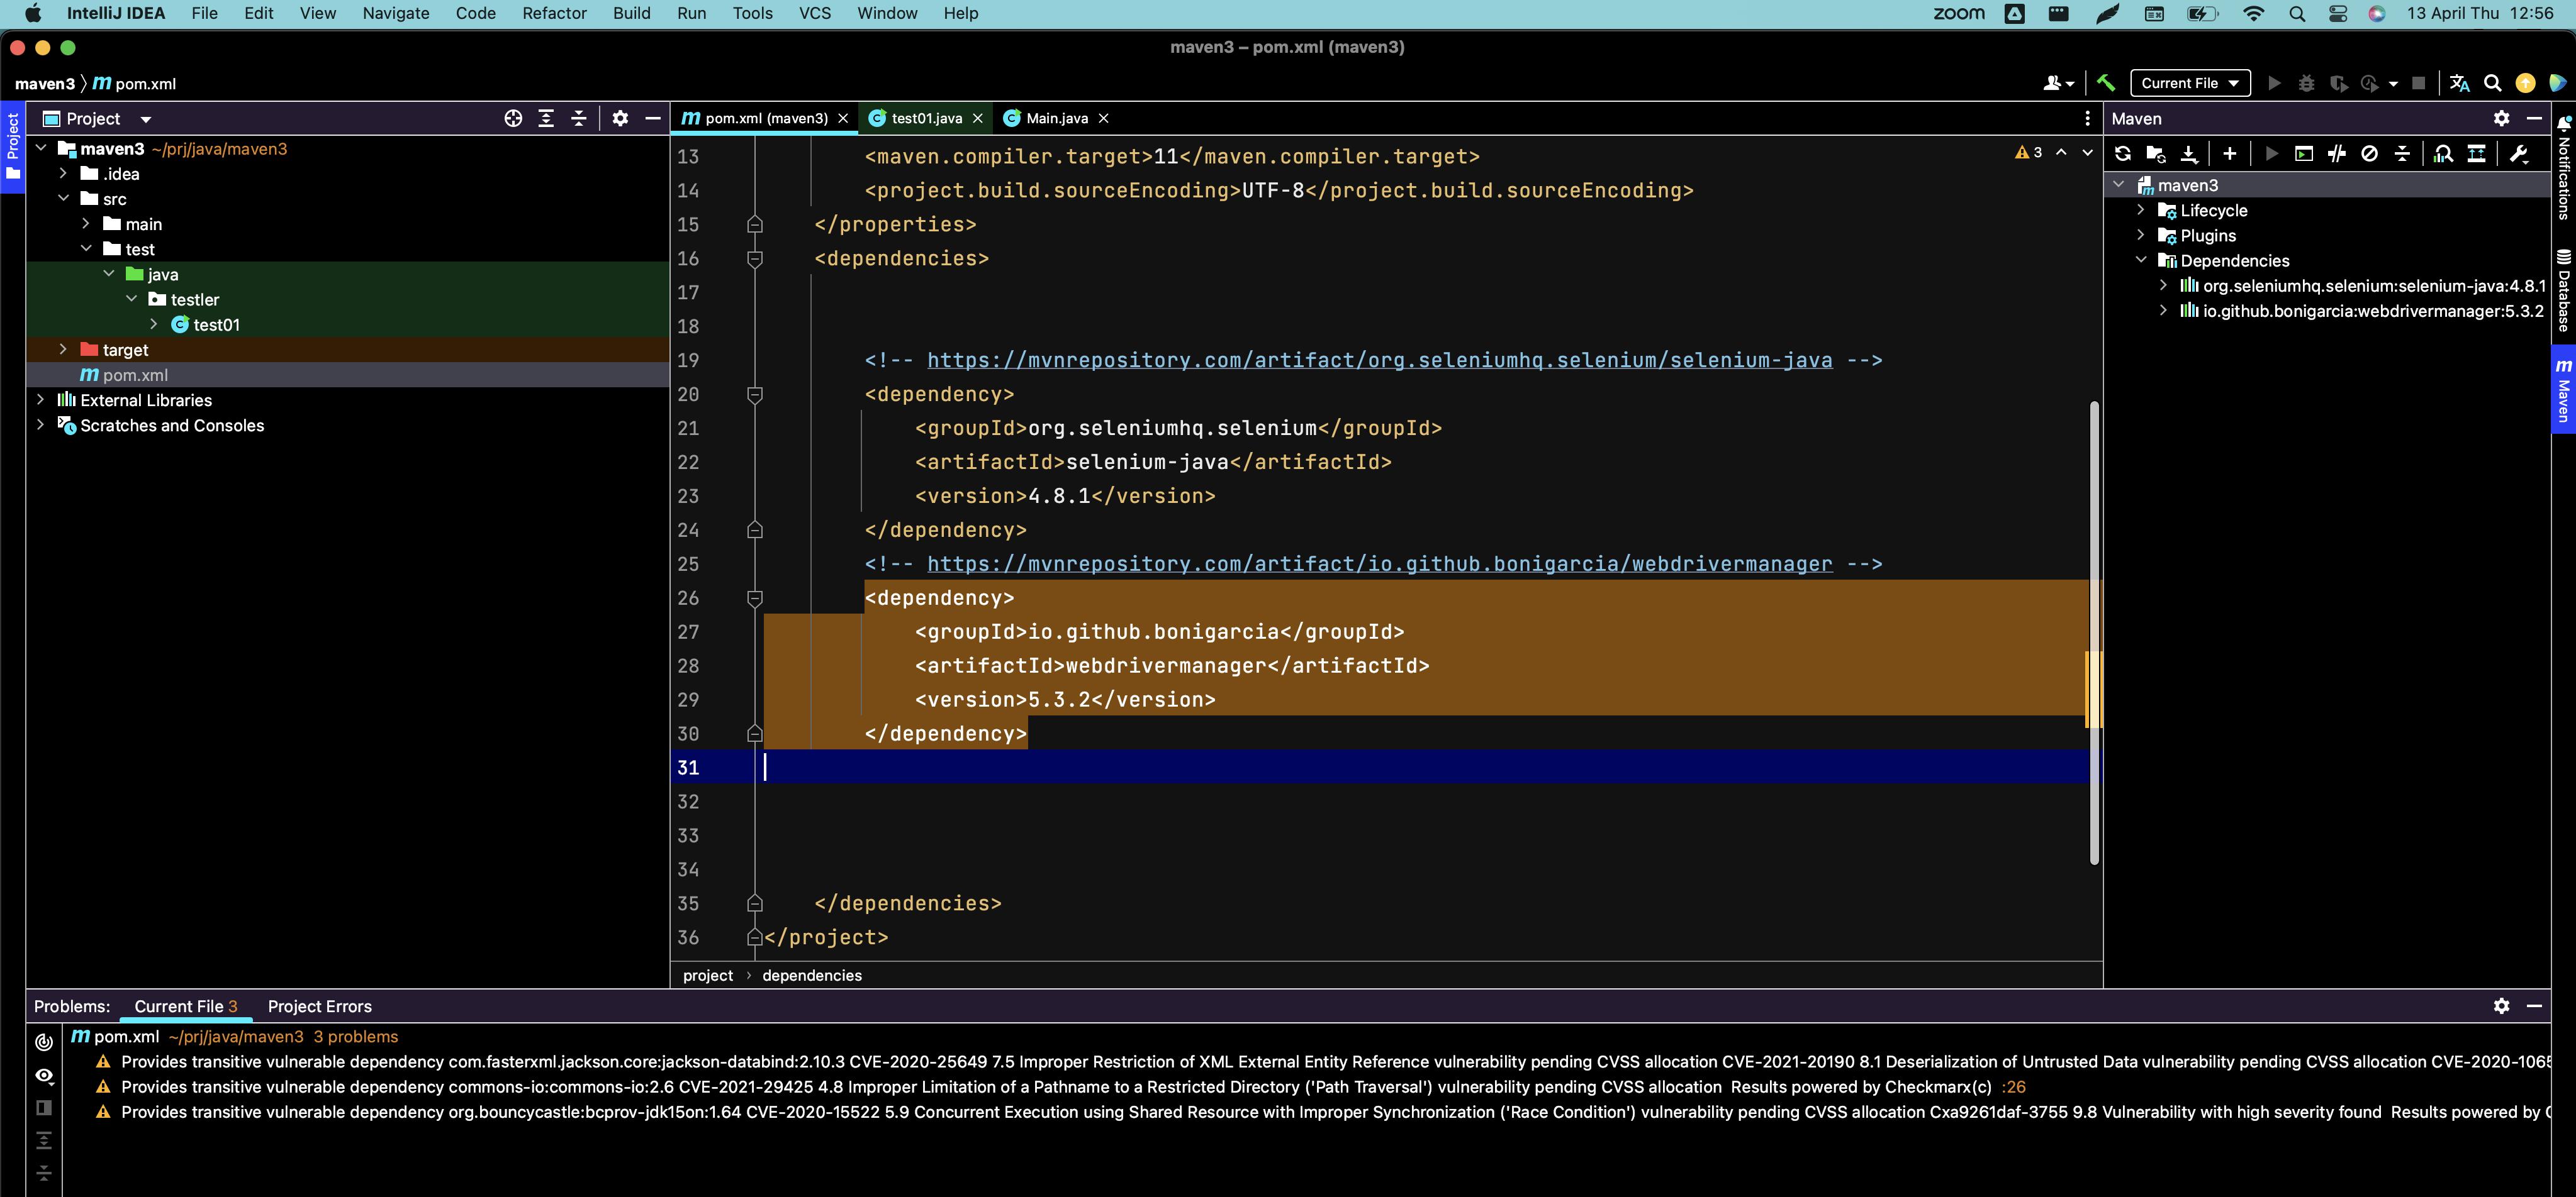2576x1197 pixels.
Task: Open Maven settings via the wrench icon
Action: [2519, 153]
